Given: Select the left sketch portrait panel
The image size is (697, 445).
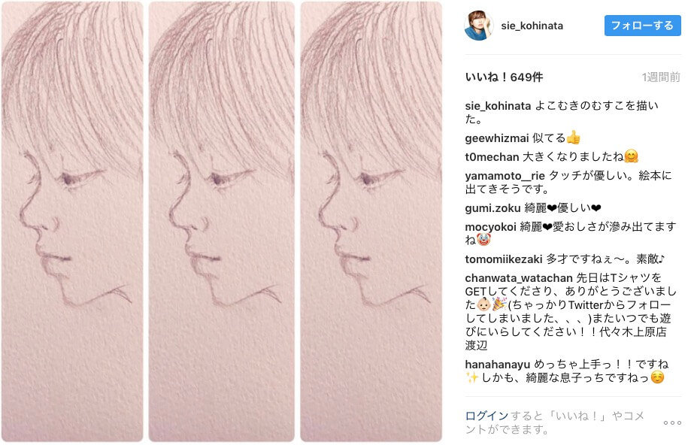Looking at the screenshot, I should [x=72, y=222].
